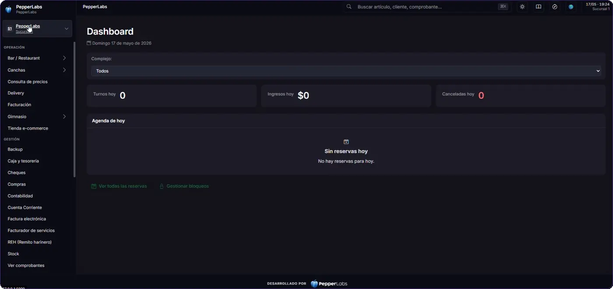Click the Ingresos hoy $0 card
Image resolution: width=613 pixels, height=289 pixels.
tap(346, 96)
